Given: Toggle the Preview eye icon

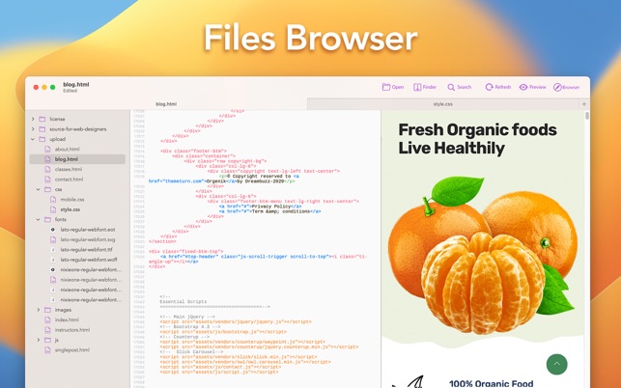Looking at the screenshot, I should [523, 87].
